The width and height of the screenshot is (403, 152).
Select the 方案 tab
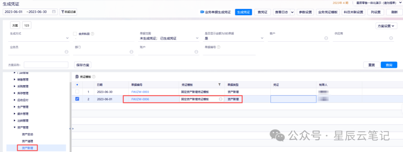[x=15, y=25]
